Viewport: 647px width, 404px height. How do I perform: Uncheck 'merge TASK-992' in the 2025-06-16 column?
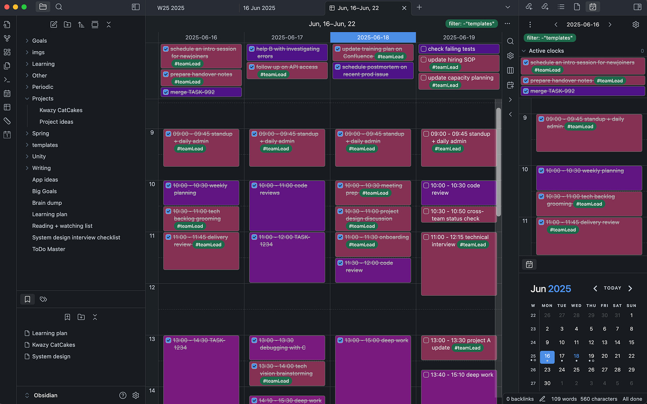point(166,92)
